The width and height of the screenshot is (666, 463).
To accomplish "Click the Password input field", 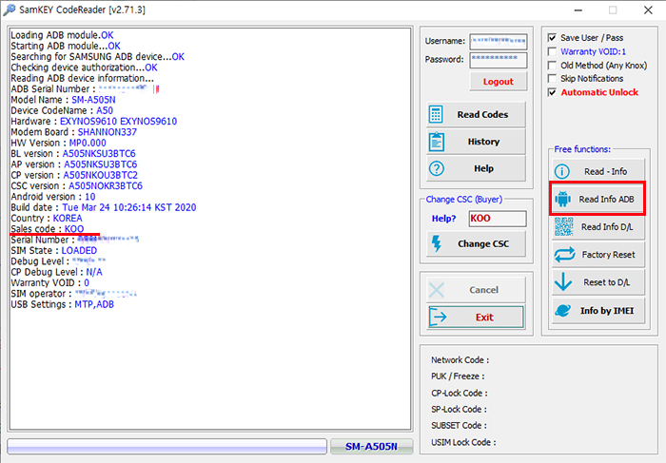I will [x=499, y=60].
